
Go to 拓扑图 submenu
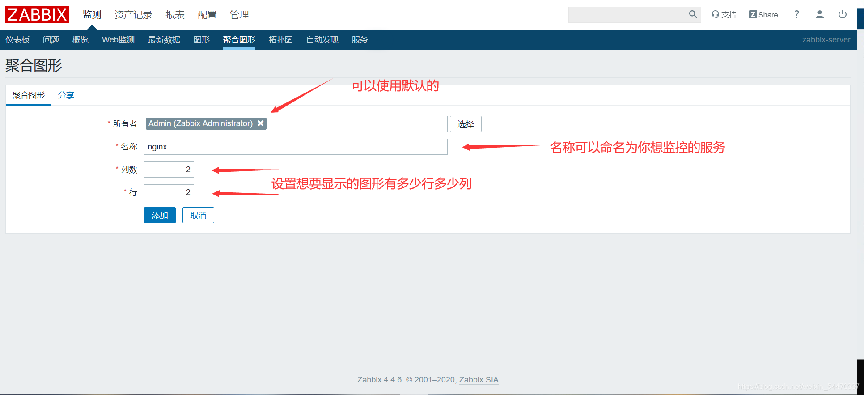tap(281, 40)
